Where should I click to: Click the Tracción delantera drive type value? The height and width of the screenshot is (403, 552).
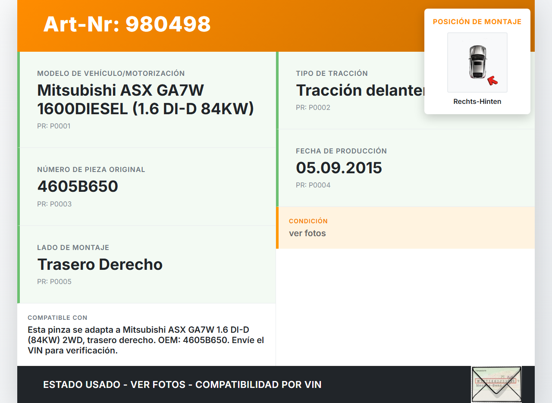[x=360, y=91]
